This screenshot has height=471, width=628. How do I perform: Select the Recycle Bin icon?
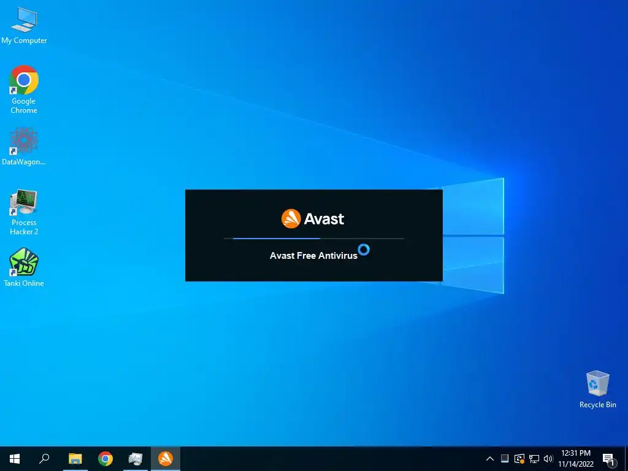597,389
